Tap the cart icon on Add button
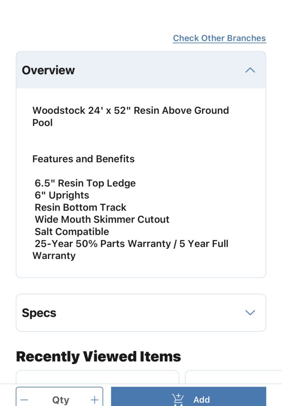The image size is (282, 406). [x=178, y=399]
